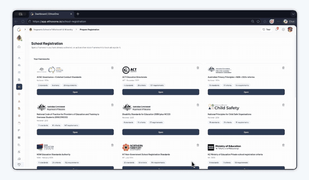Click the tab groups icon left of tabs
Screen dimensions: 309x180
pyautogui.click(x=20, y=14)
